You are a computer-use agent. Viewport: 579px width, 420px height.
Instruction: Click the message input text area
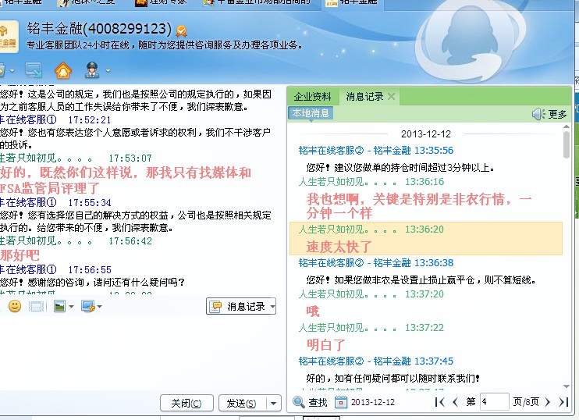(140, 353)
